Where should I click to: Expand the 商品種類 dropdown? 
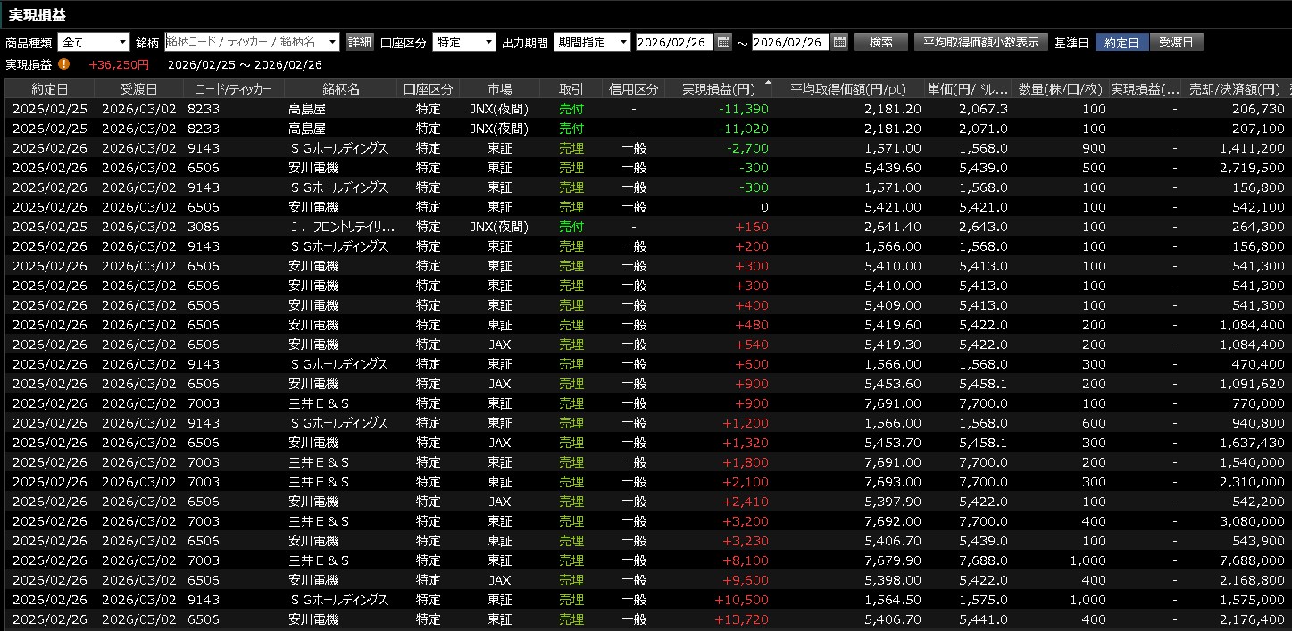[122, 42]
